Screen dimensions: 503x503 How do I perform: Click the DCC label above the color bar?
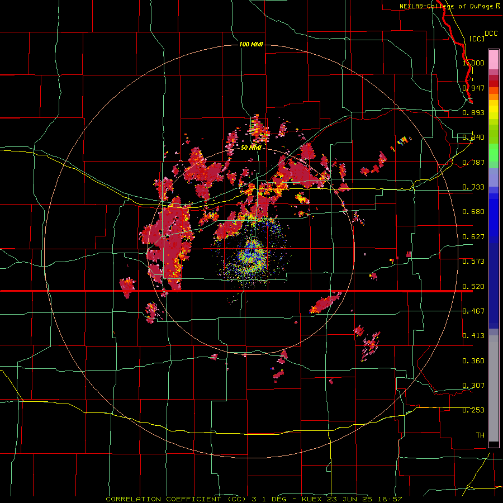point(491,34)
